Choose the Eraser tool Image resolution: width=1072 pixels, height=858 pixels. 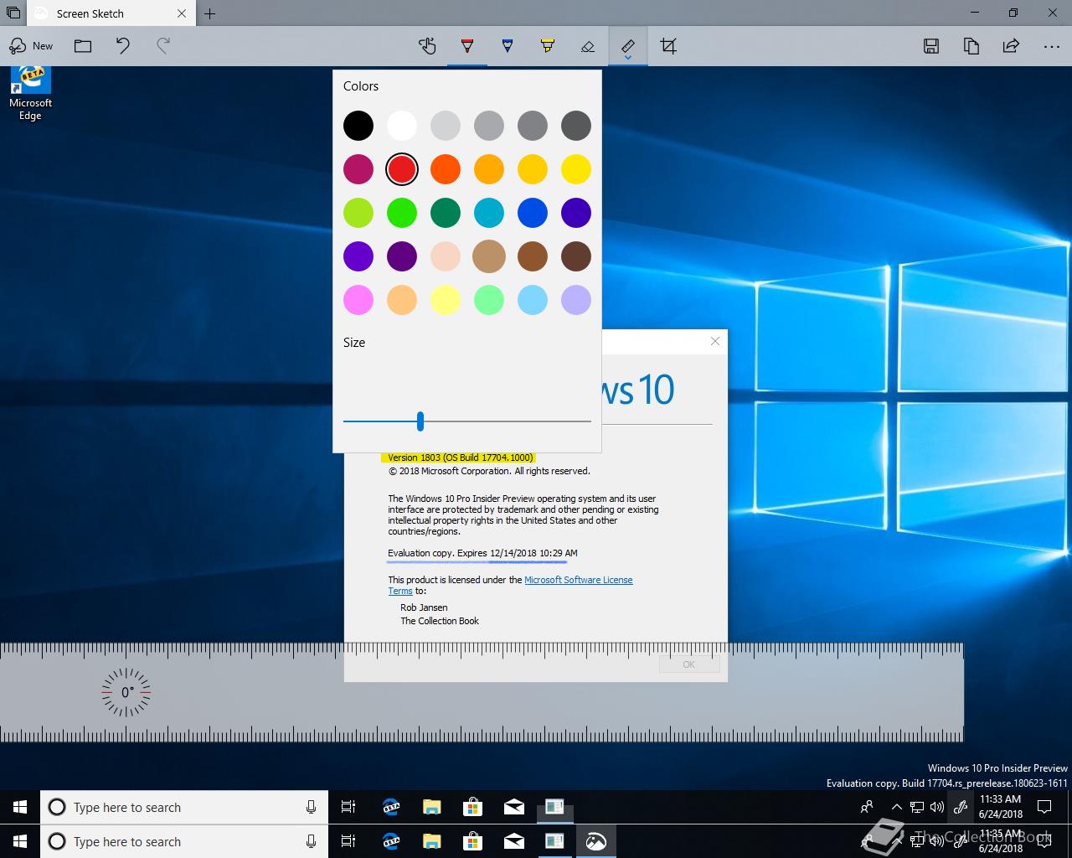point(588,46)
